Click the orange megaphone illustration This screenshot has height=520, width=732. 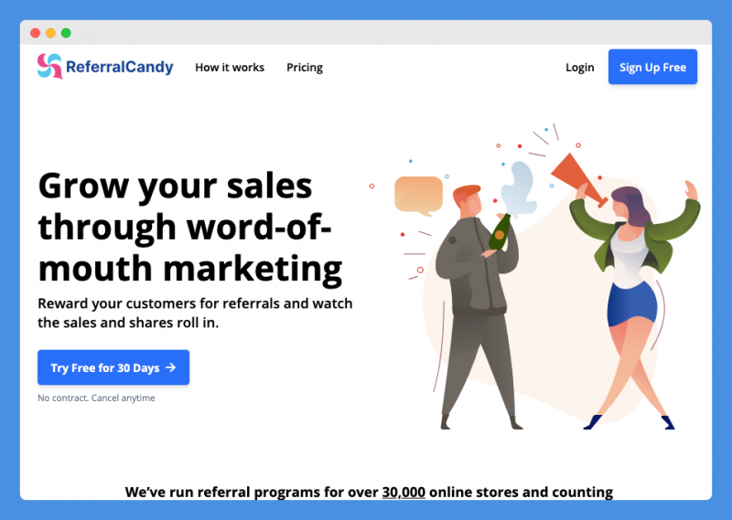(x=578, y=179)
